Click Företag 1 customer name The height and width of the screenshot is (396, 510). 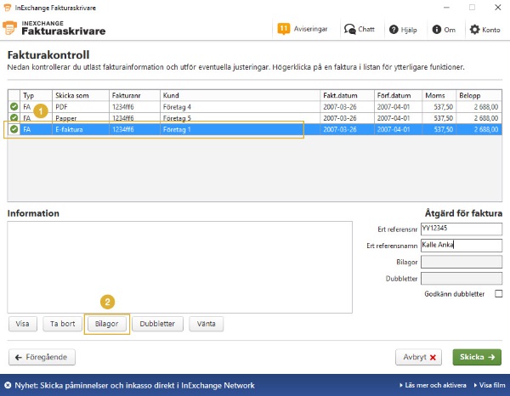177,129
